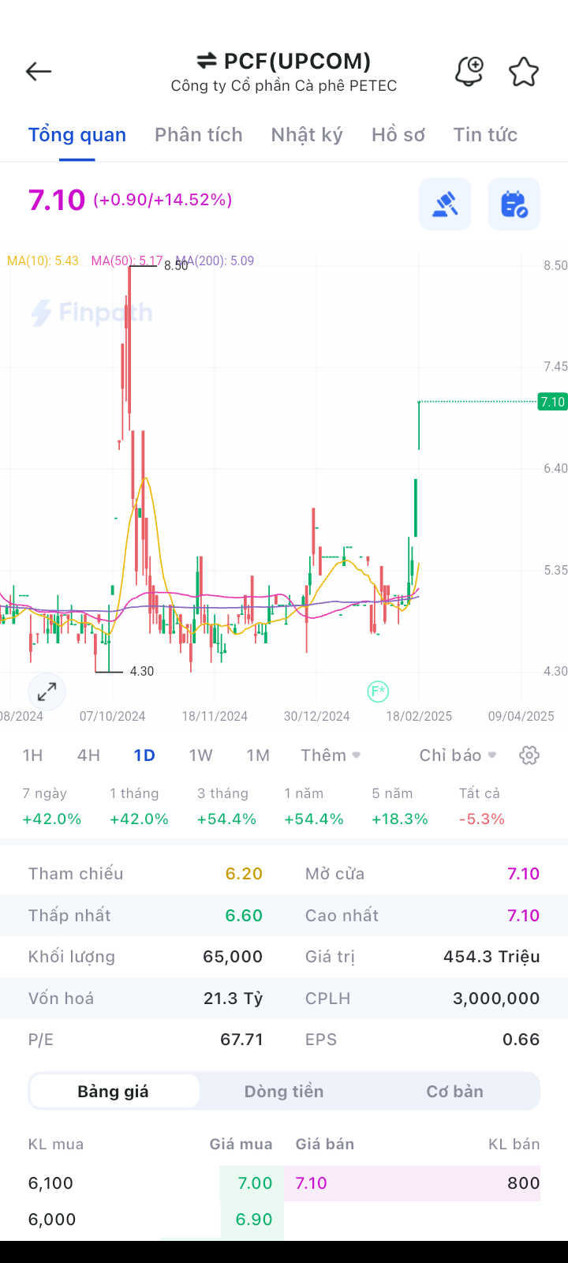
Task: Tap Vốn hoá 21.3 Tỷ value
Action: (233, 999)
